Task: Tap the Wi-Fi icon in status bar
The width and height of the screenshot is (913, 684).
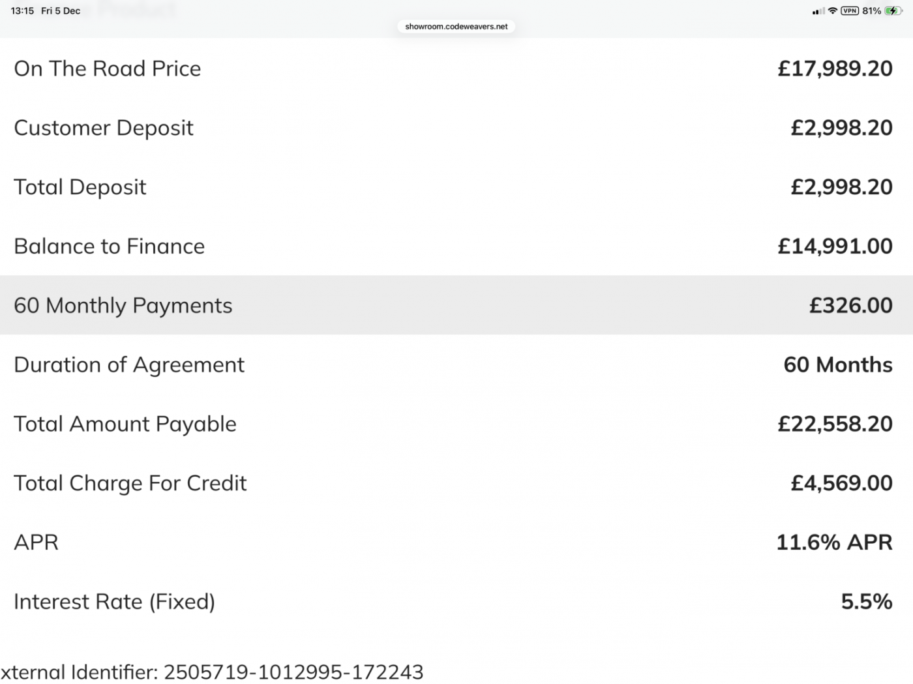Action: [832, 10]
